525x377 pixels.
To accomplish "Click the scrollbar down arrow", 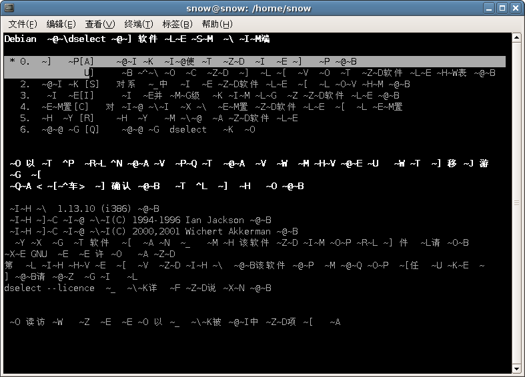I will tap(516, 369).
